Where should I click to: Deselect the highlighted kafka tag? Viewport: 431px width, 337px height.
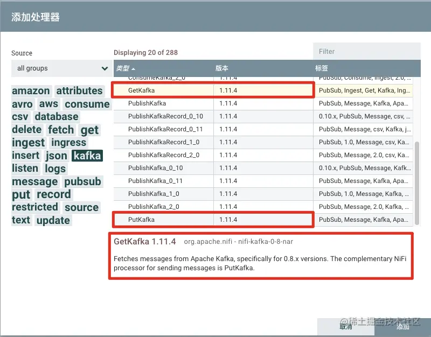tap(87, 156)
